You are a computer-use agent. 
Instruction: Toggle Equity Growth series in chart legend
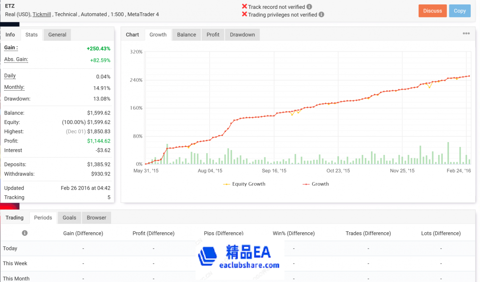pos(244,184)
